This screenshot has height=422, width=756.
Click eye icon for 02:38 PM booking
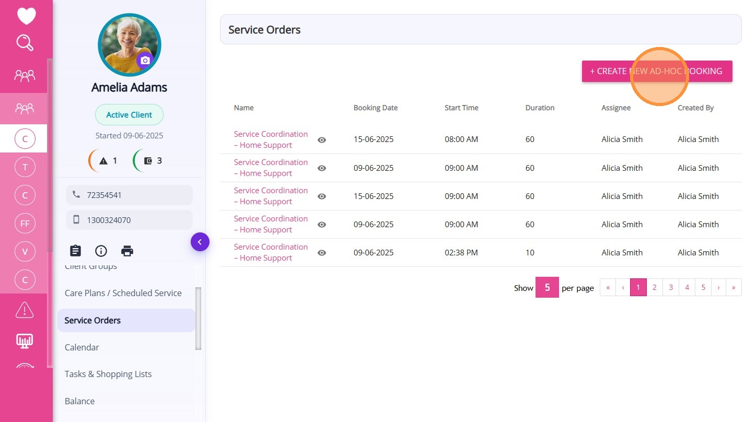point(322,253)
